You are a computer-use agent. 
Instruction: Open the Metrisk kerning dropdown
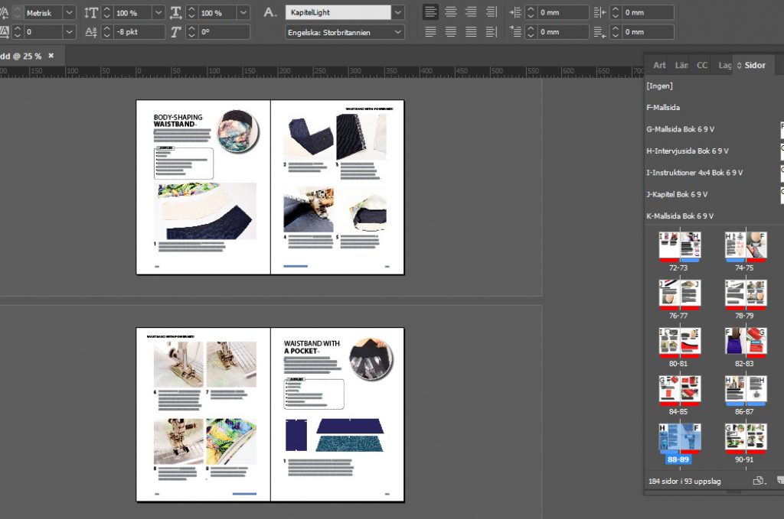pyautogui.click(x=69, y=11)
